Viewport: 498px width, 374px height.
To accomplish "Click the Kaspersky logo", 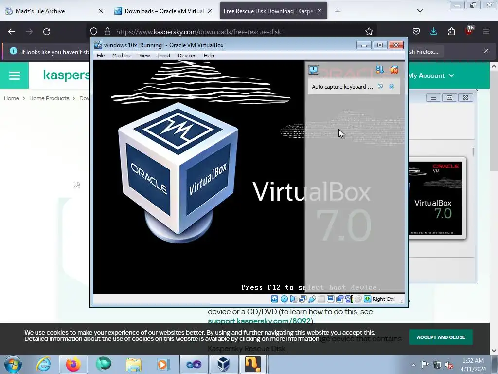I will tap(66, 75).
